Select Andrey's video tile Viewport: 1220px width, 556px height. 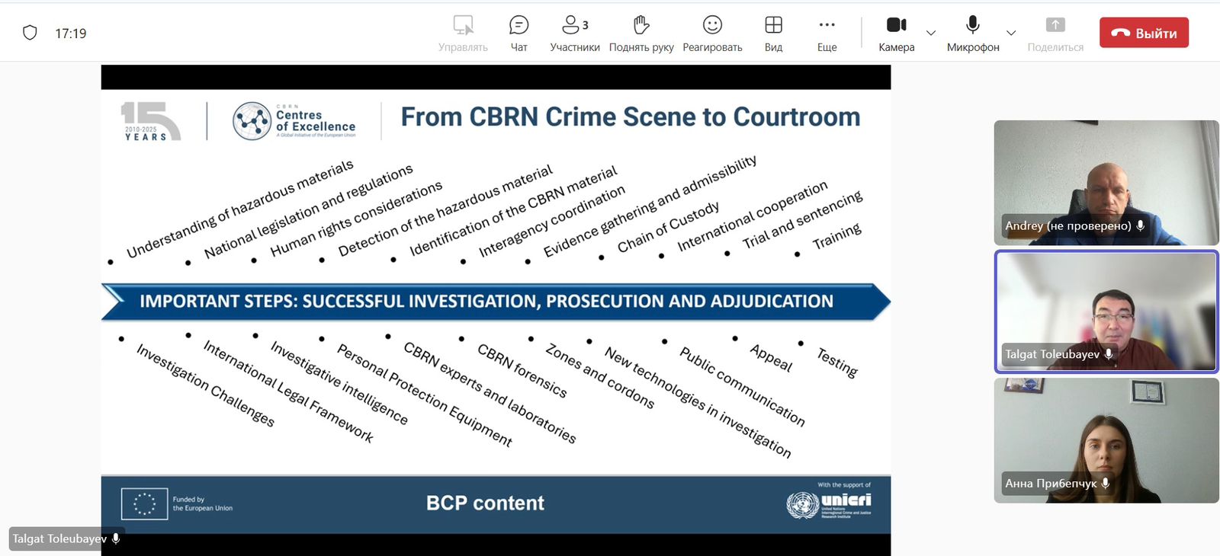(1106, 182)
